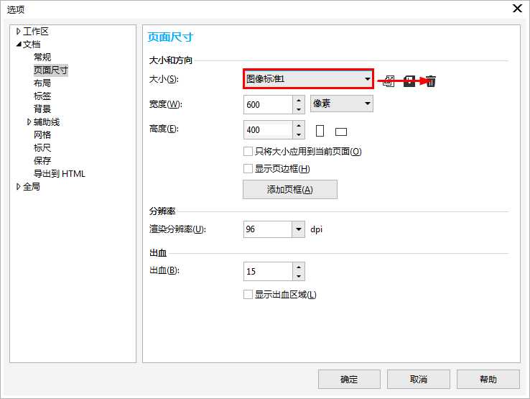Close the 选项 dialog window
This screenshot has height=399, width=530.
[x=516, y=9]
